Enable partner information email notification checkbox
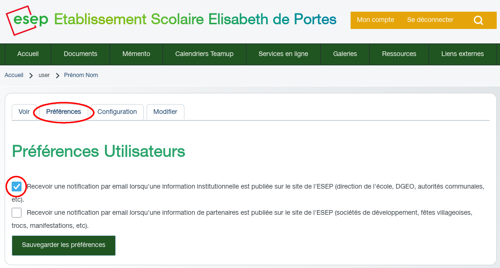This screenshot has width=500, height=268. [x=17, y=212]
